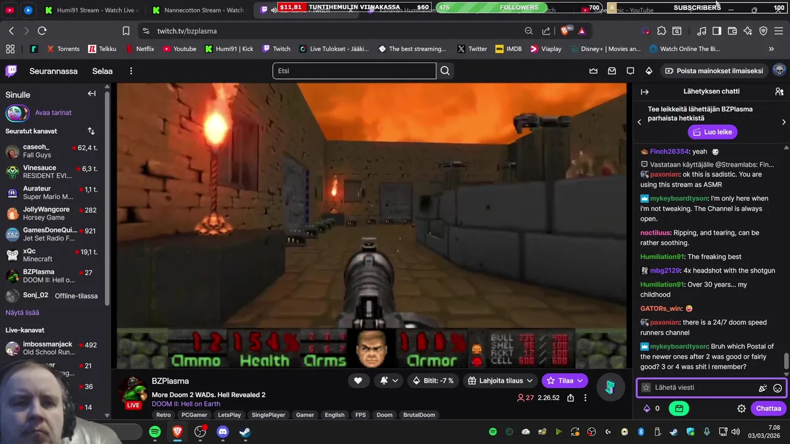Open the Tilaa subscribe dropdown
The image size is (790, 444).
tap(565, 380)
